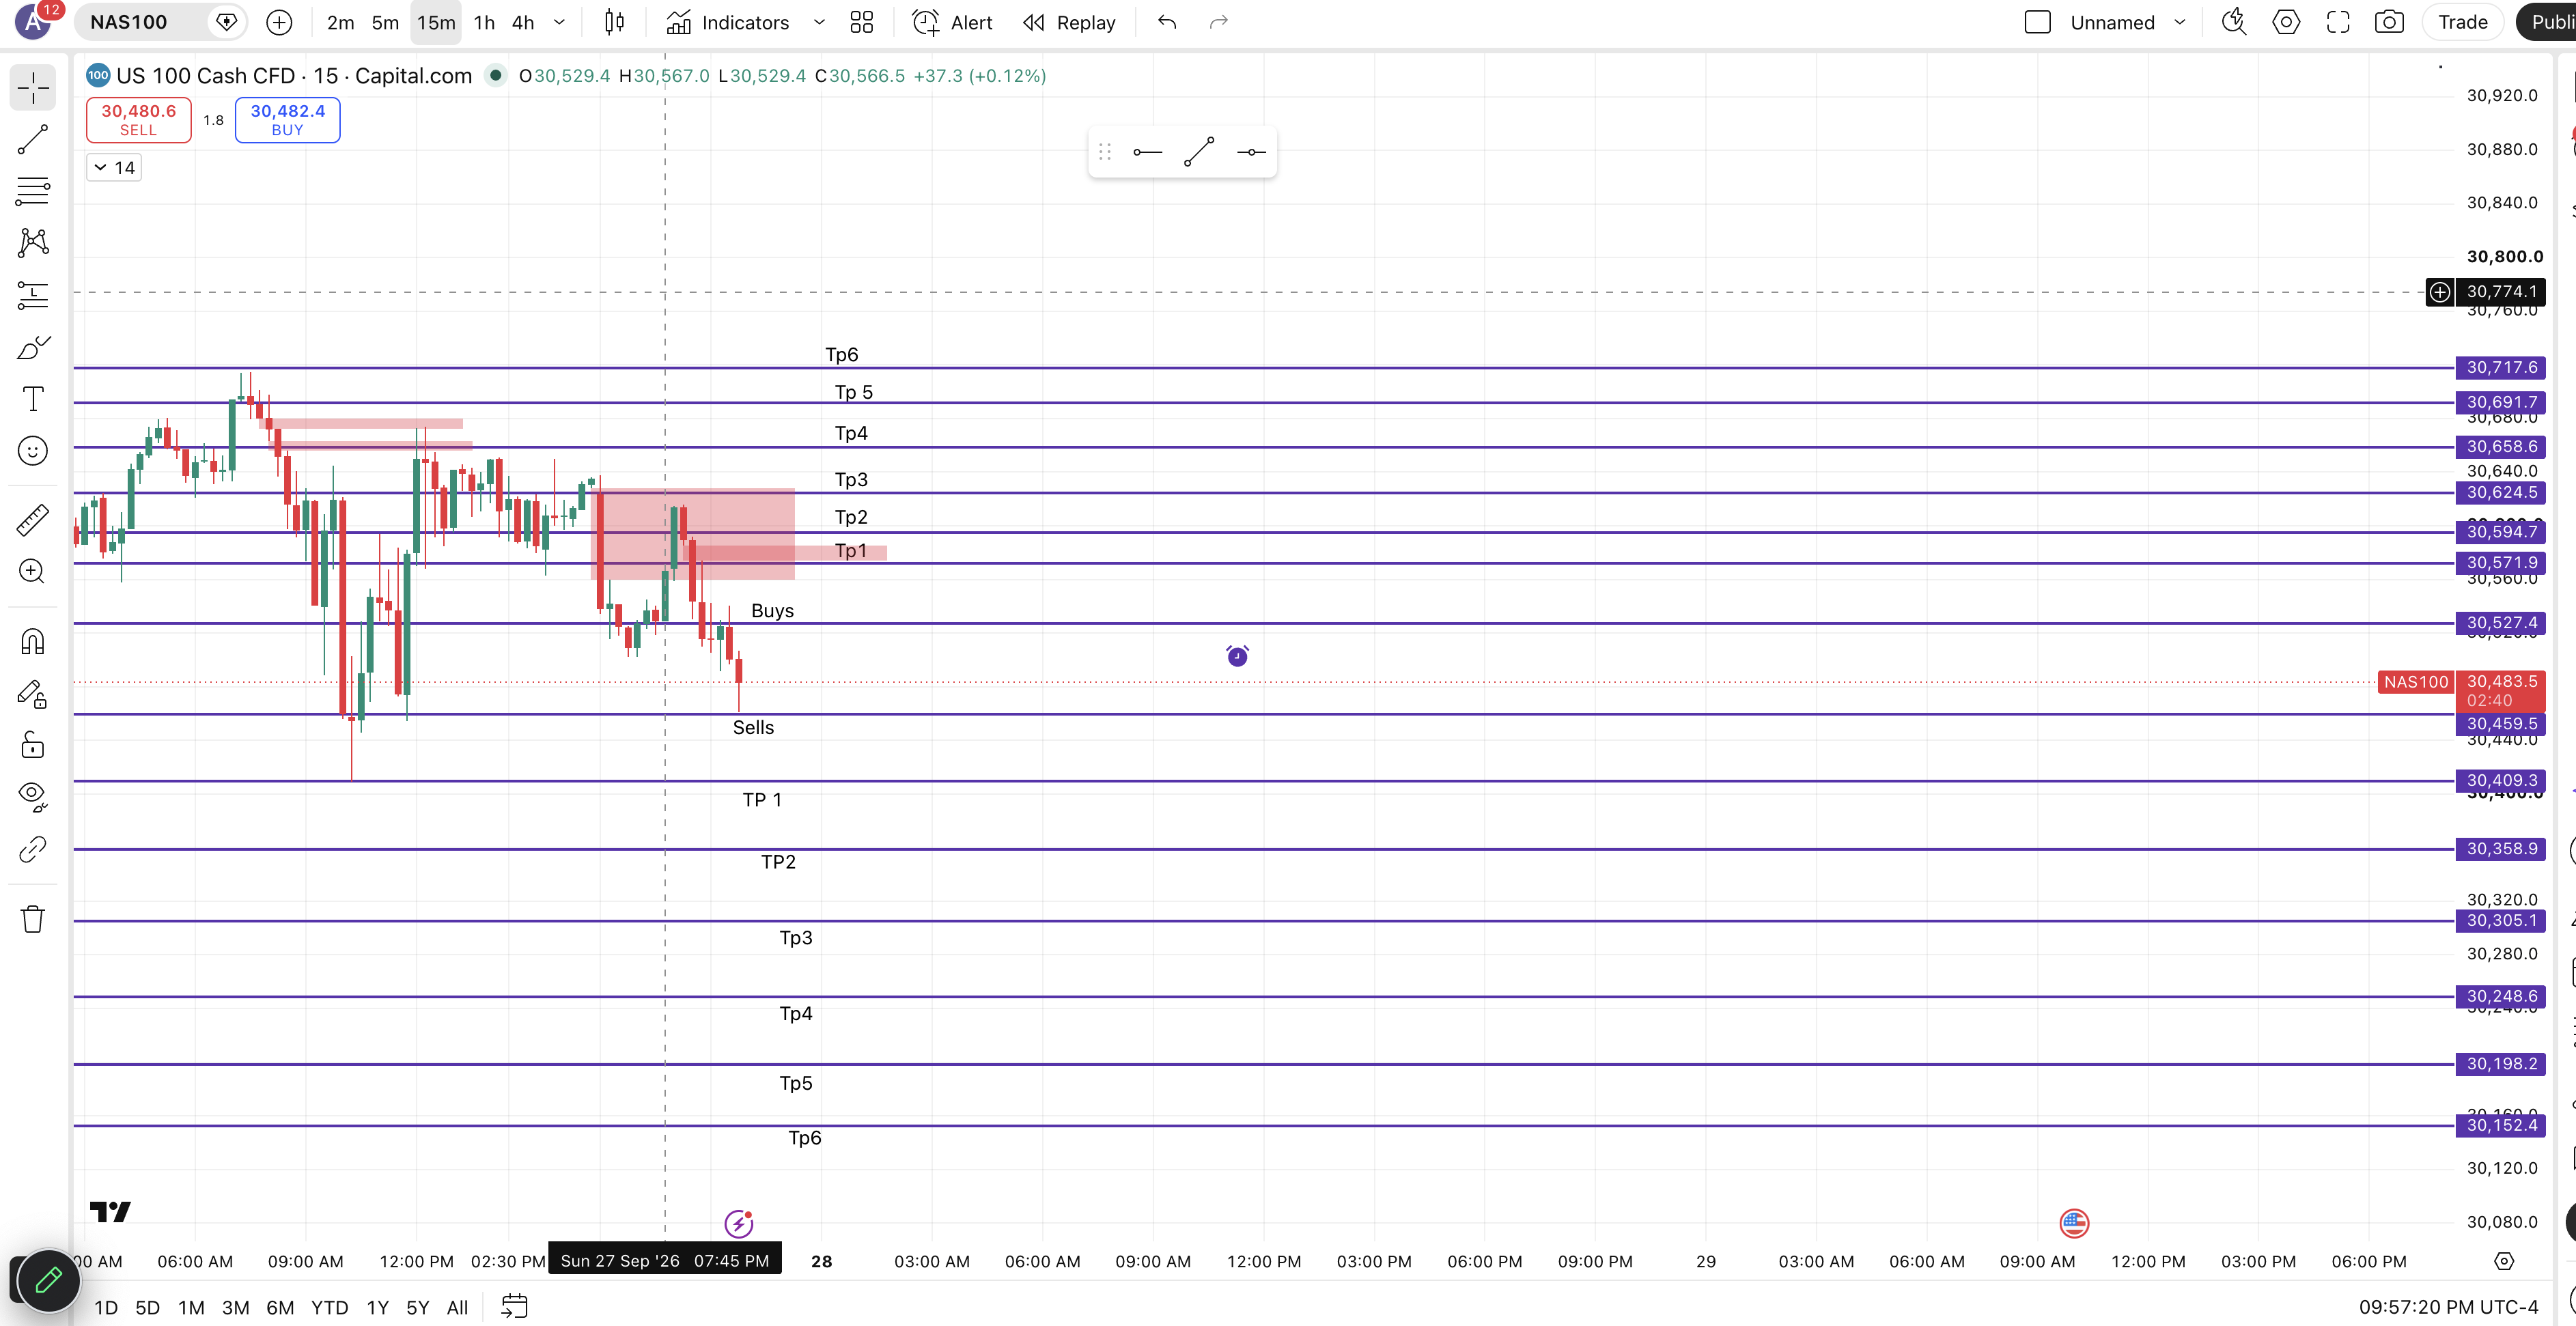Remove drawings with the trash icon
The image size is (2576, 1326).
point(33,919)
